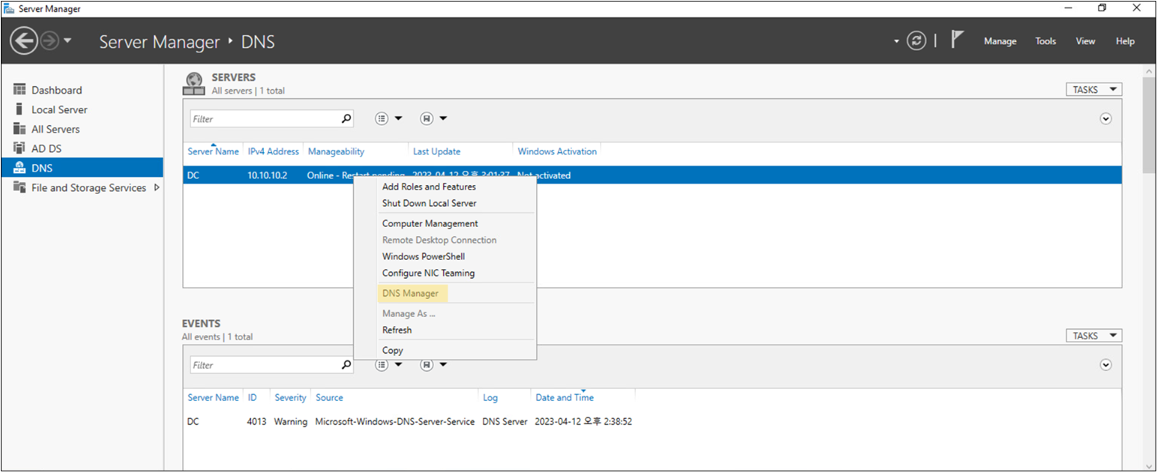The width and height of the screenshot is (1157, 472).
Task: Select Dashboard in the sidebar
Action: 57,90
